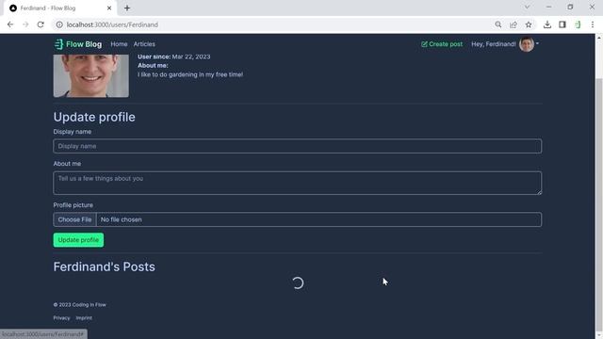Open the browser zoom magnifier icon

tap(498, 24)
